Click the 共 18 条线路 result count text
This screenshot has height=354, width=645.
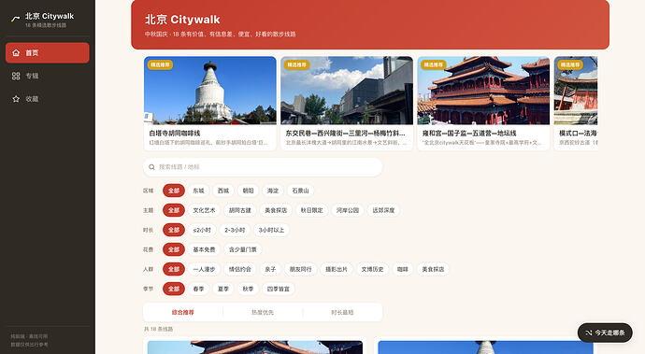(158, 330)
